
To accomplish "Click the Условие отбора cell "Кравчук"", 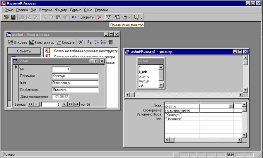I will (182, 115).
